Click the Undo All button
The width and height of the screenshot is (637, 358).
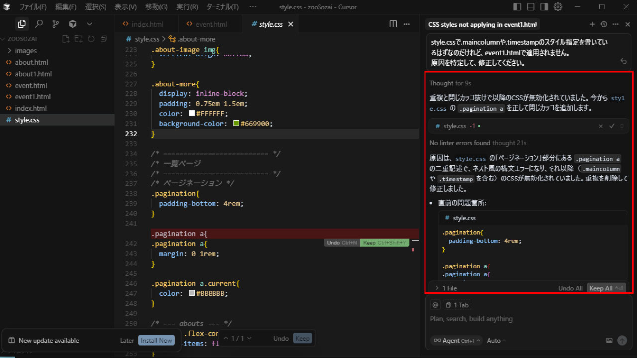(570, 288)
